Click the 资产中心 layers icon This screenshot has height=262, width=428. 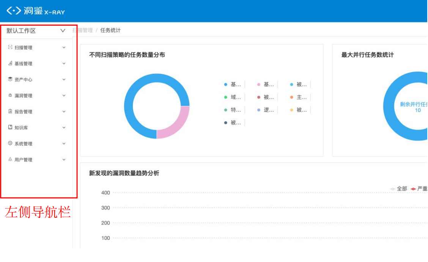click(x=10, y=79)
